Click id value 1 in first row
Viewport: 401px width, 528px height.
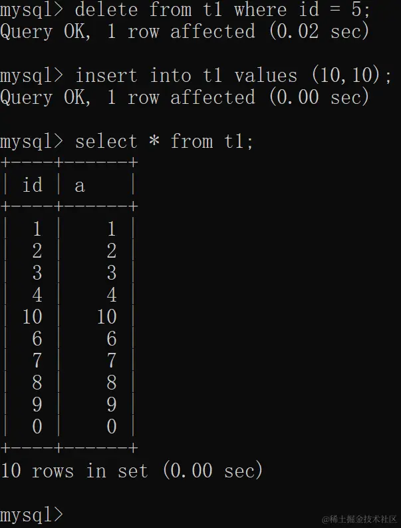37,229
